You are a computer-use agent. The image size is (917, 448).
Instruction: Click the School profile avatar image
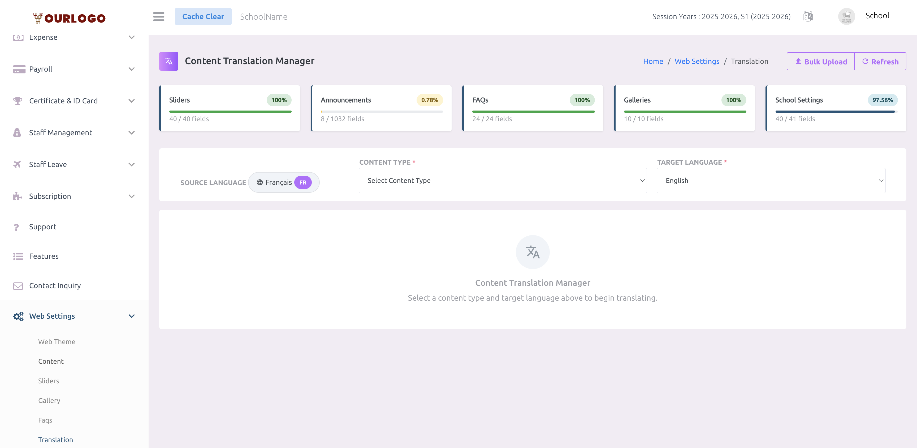(846, 16)
